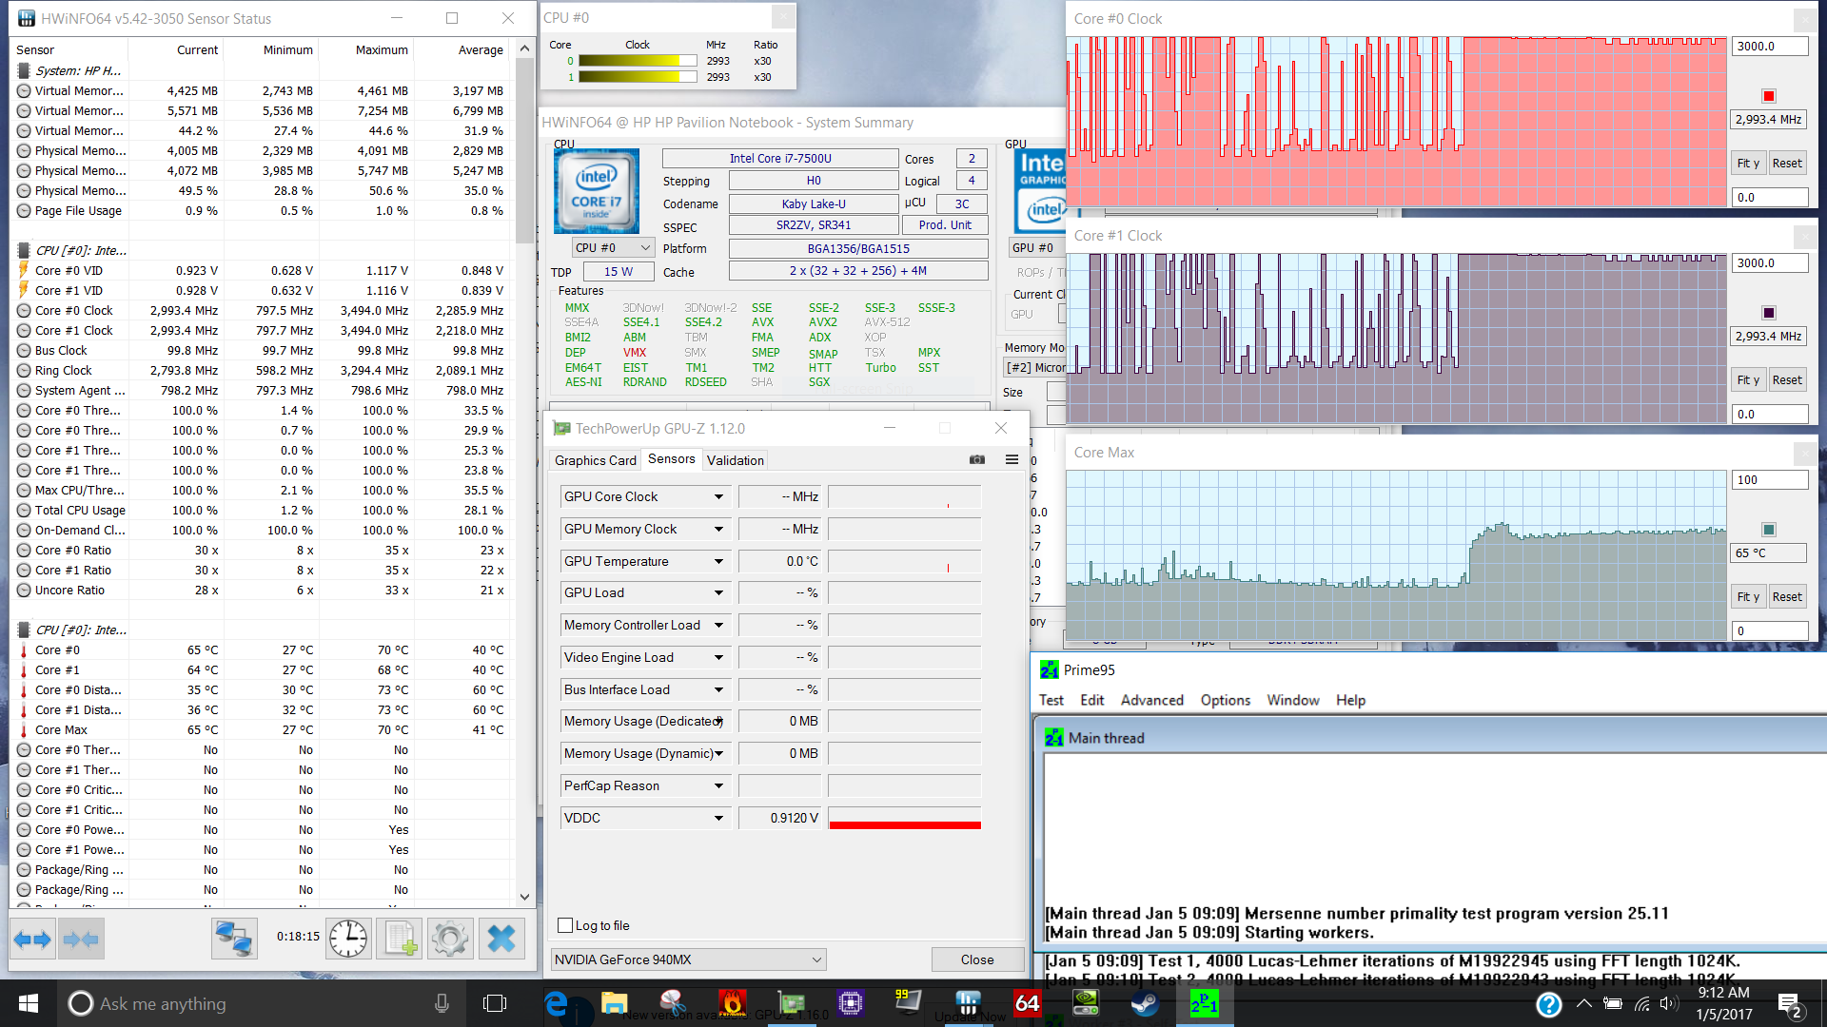Open Microsoft Edge from the taskbar
Viewport: 1827px width, 1027px height.
[557, 1003]
